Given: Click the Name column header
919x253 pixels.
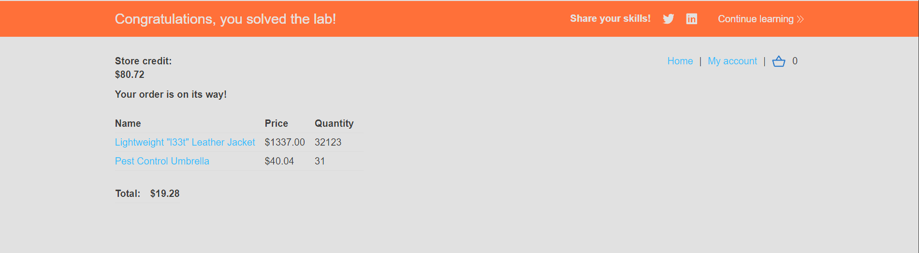Looking at the screenshot, I should point(128,123).
